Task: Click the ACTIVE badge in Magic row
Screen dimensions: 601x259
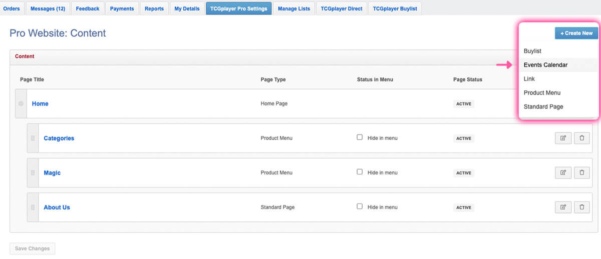Action: pyautogui.click(x=463, y=173)
